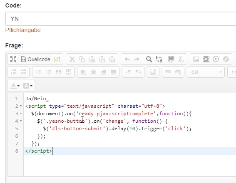Click the Redo arrow icon
The image size is (236, 183).
click(137, 59)
